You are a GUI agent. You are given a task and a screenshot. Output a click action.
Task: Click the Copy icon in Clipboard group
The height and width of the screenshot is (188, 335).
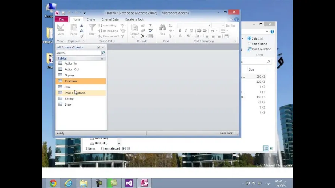(x=82, y=31)
